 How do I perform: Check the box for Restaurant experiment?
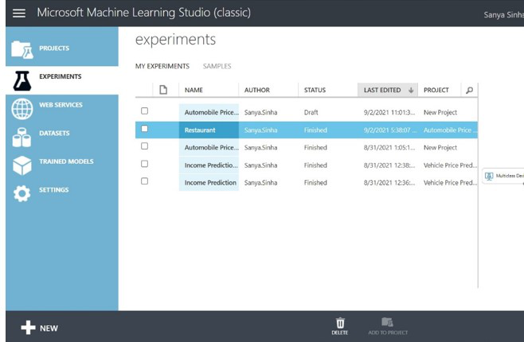coord(144,129)
